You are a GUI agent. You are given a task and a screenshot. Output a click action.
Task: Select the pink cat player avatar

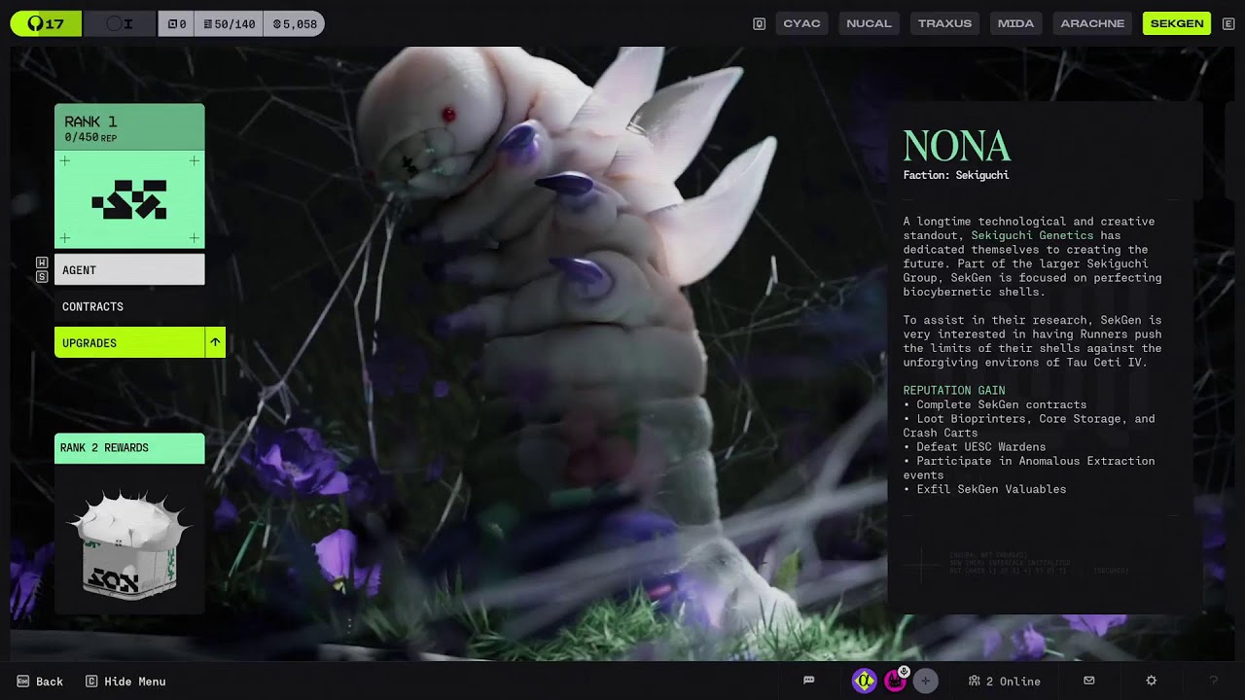(895, 681)
